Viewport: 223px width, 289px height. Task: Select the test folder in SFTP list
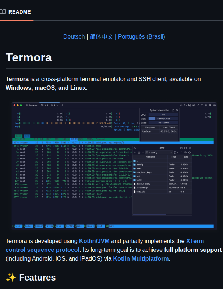(x=162, y=176)
